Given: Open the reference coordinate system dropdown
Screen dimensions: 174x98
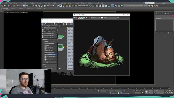Looking at the screenshot, I should 49,5.
